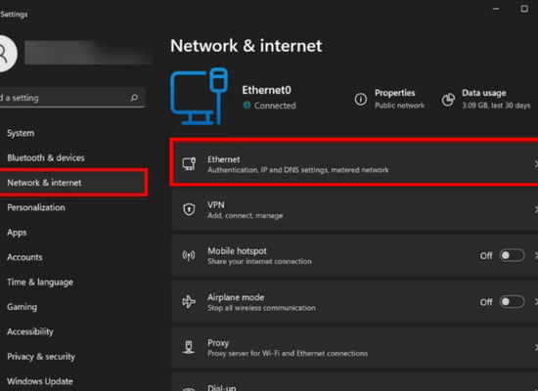Open Windows Update in sidebar
538x391 pixels.
40,381
